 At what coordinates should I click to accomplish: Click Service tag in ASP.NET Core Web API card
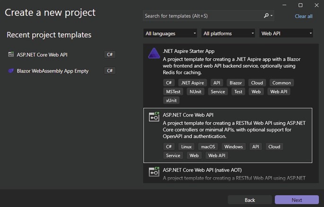coord(173,155)
